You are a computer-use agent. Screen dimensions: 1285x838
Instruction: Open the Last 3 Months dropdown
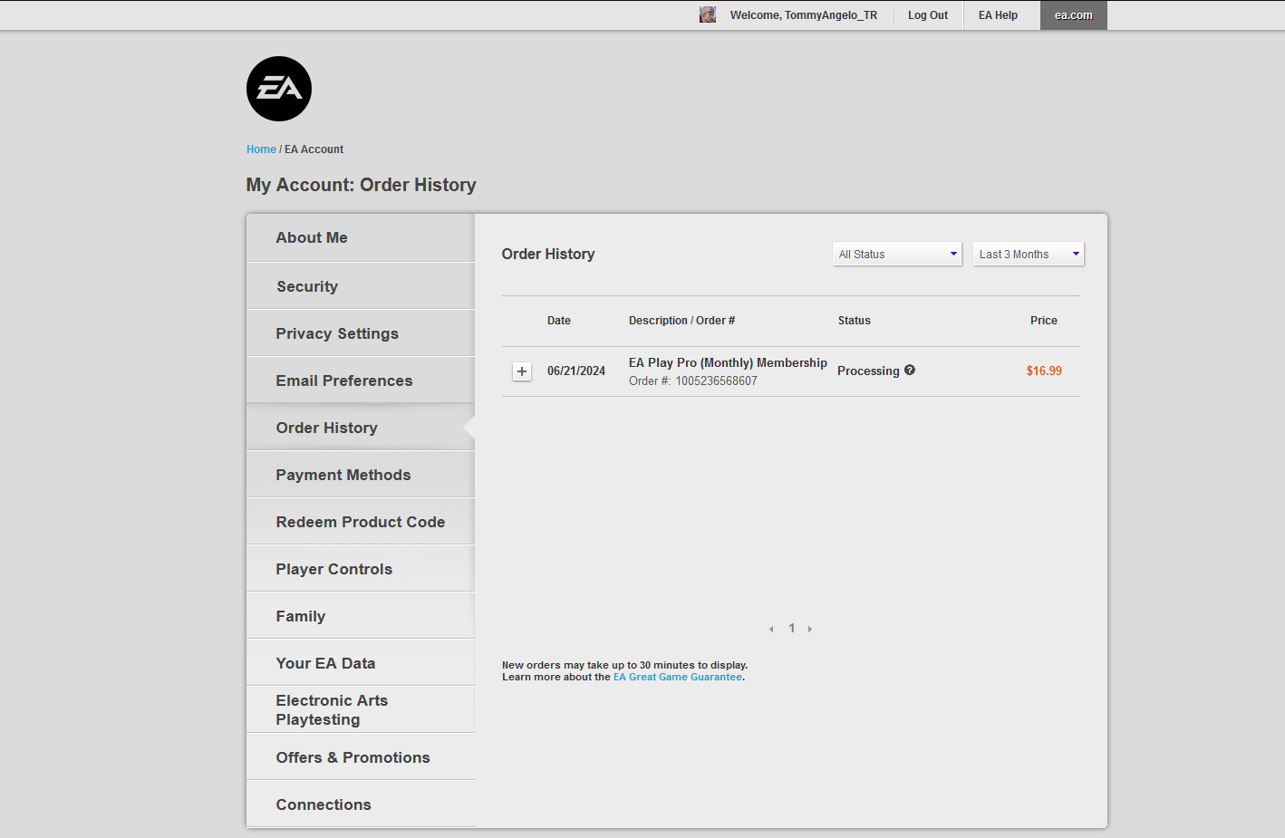1028,255
